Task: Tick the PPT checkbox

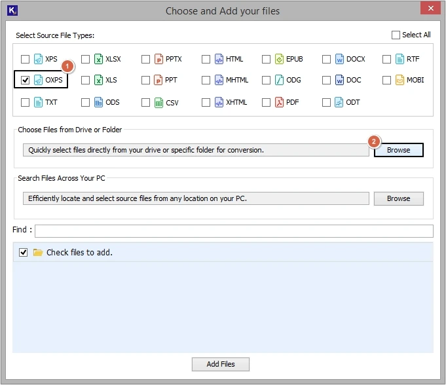Action: [x=145, y=80]
